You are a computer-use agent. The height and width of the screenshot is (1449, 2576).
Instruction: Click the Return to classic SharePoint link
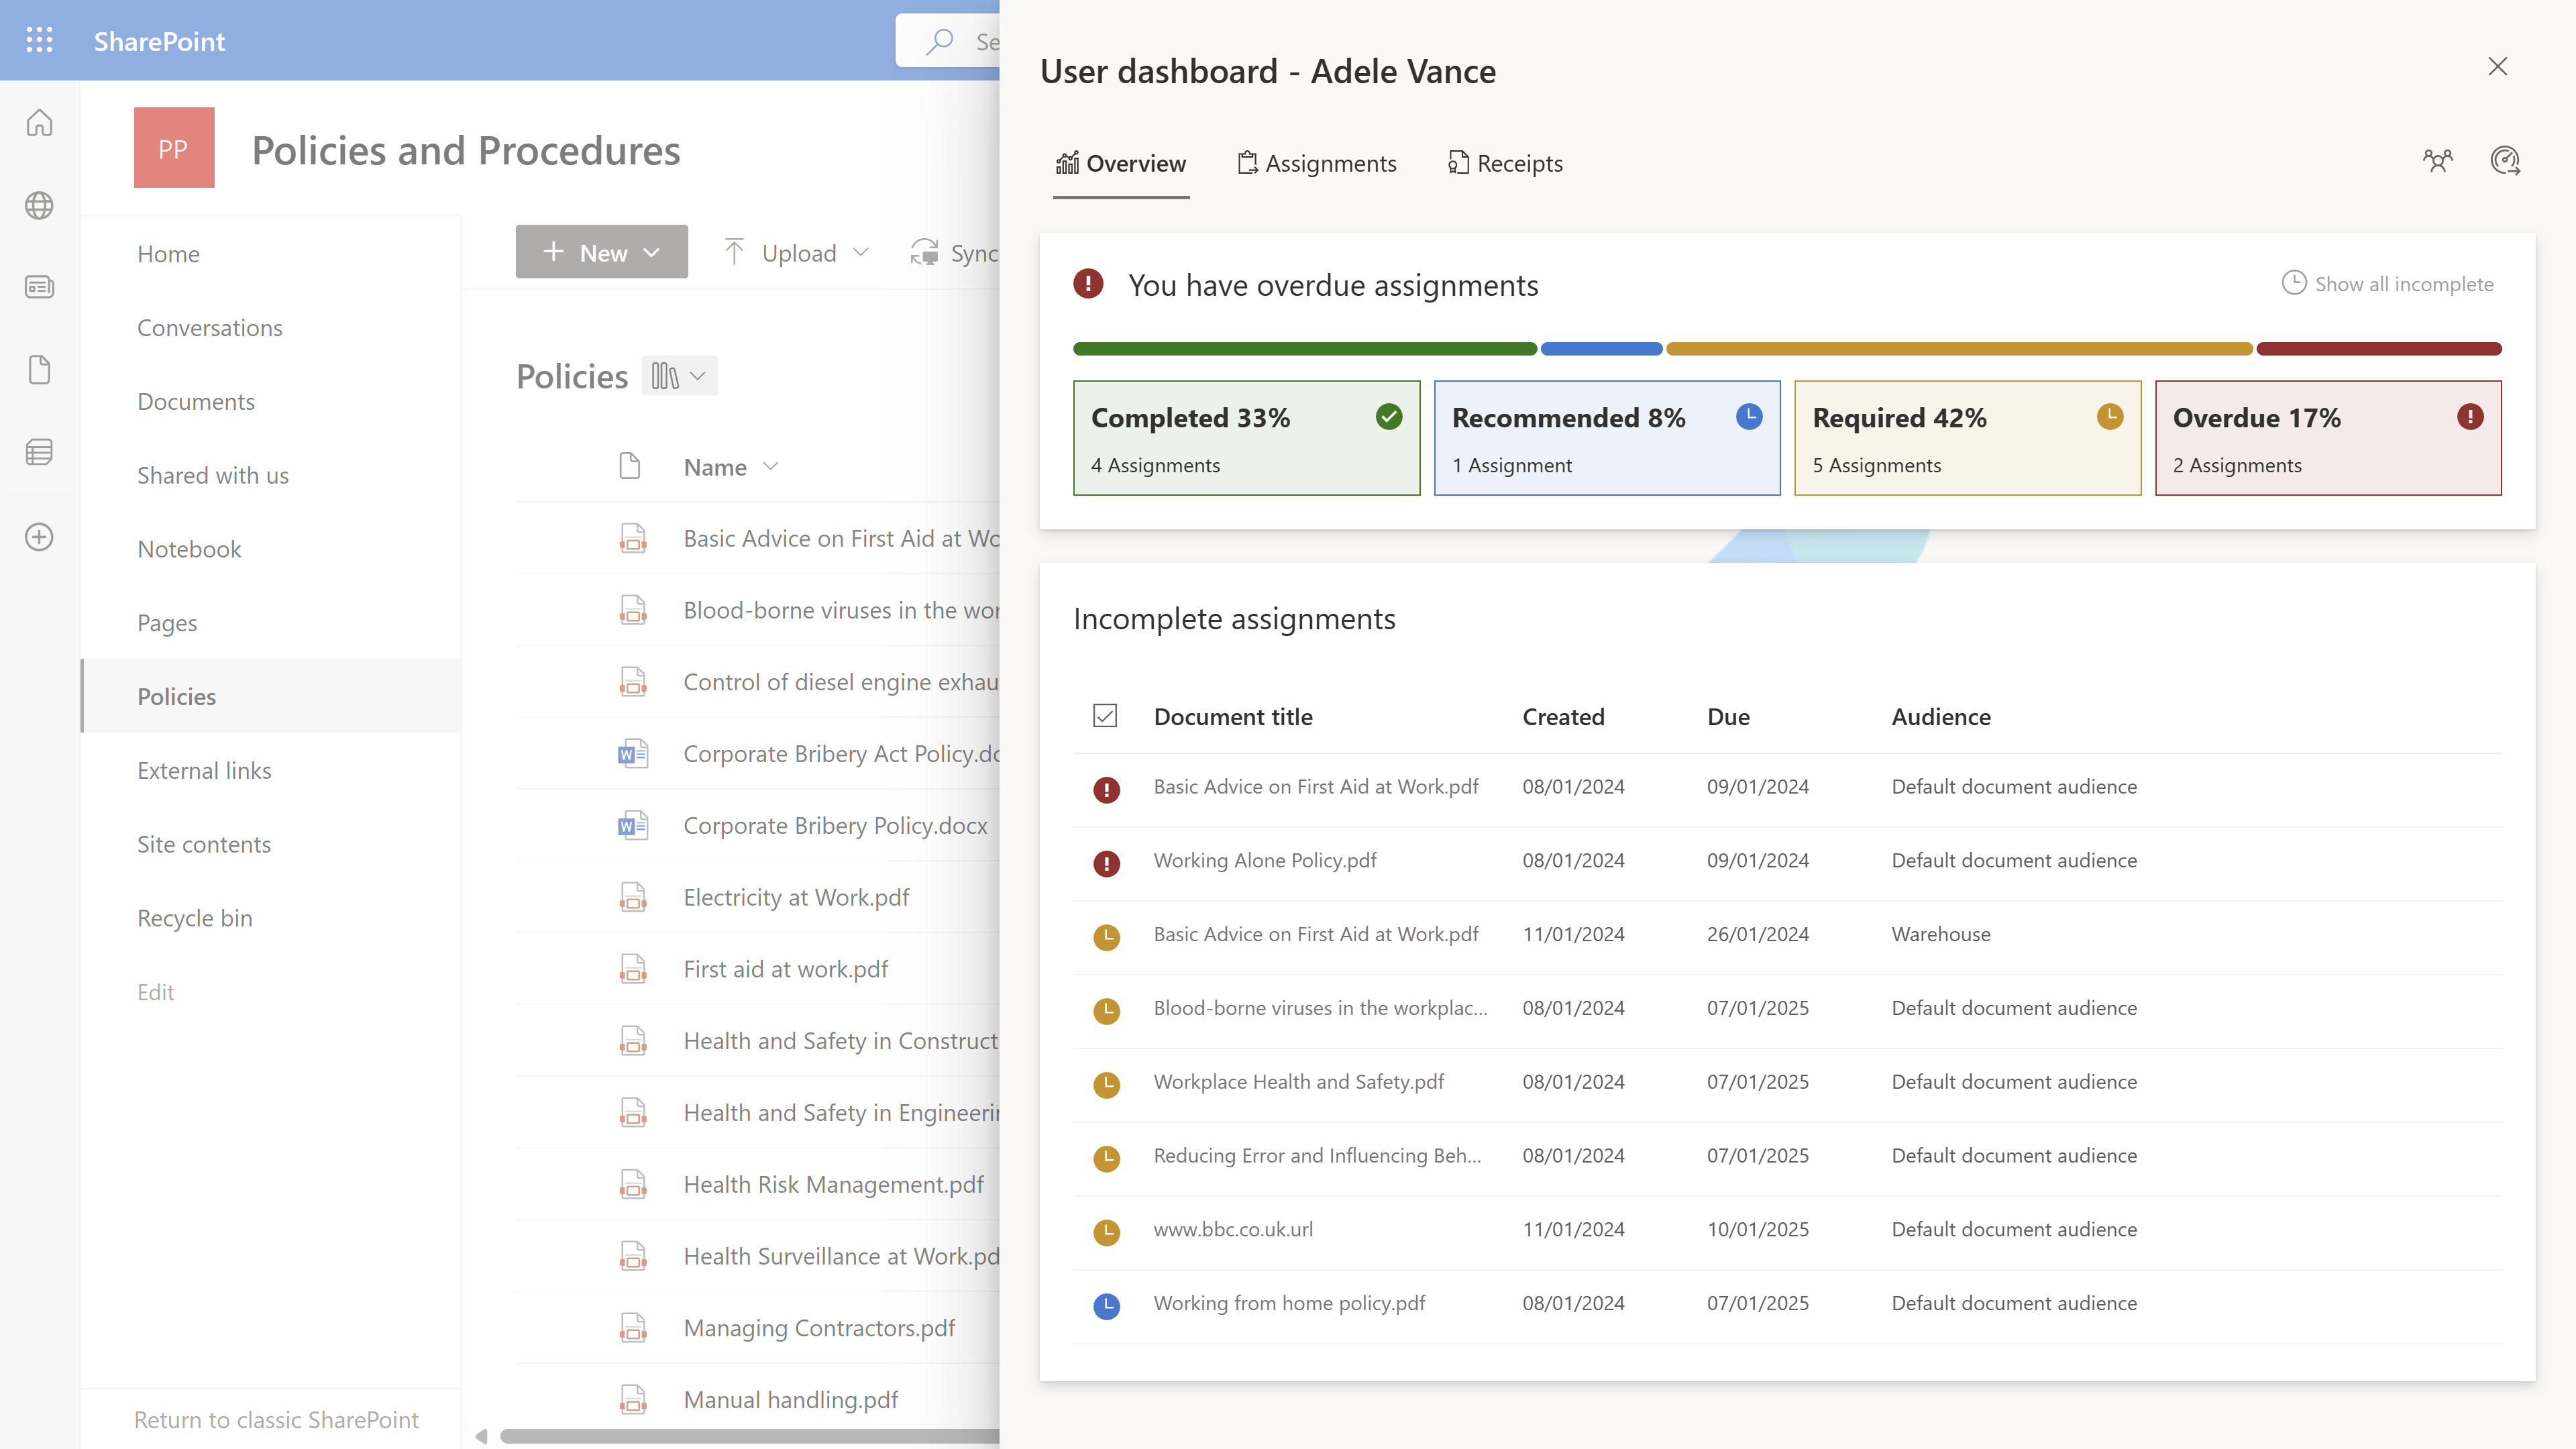276,1419
